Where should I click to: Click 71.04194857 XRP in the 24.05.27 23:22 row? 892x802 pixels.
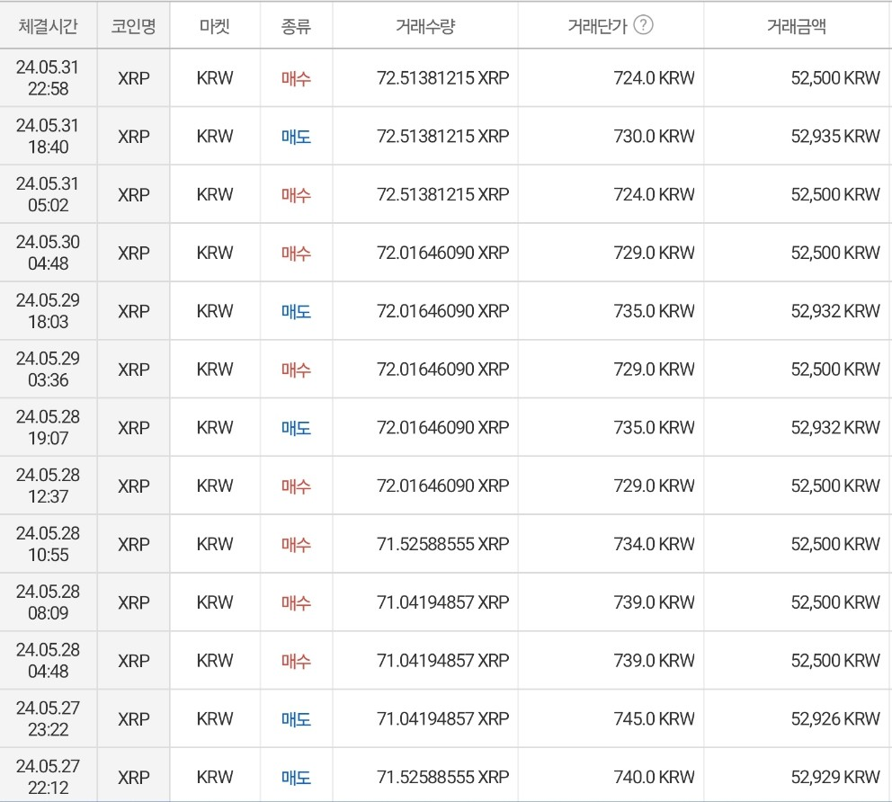[x=443, y=719]
